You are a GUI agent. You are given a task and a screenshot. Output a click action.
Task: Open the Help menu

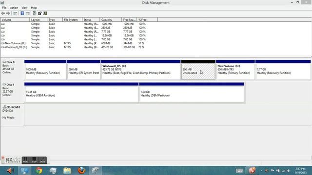pos(34,8)
